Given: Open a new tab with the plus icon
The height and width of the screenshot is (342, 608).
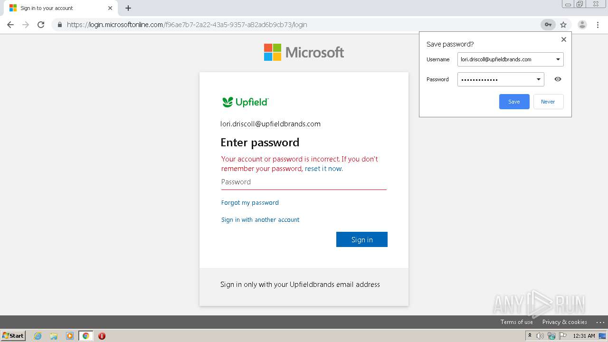Looking at the screenshot, I should [128, 8].
